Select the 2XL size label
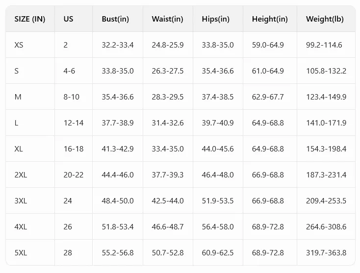 [21, 175]
